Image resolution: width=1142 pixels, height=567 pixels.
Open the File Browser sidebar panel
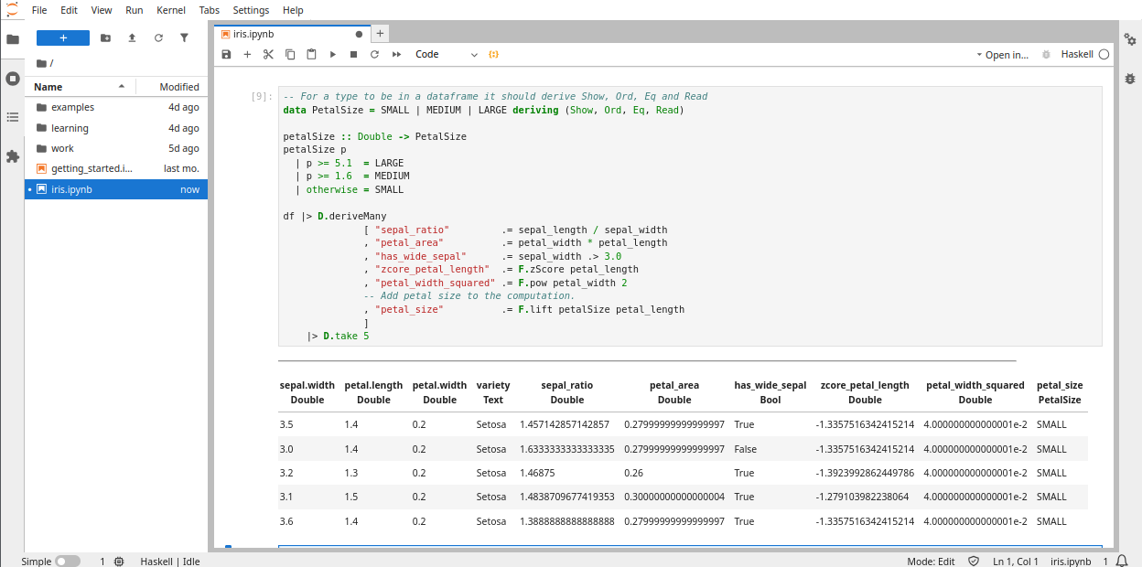click(13, 39)
